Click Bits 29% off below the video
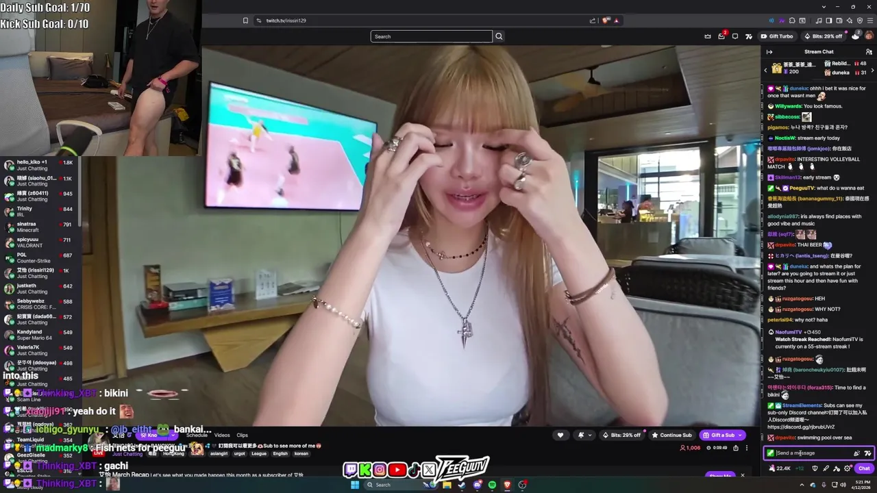 622,435
